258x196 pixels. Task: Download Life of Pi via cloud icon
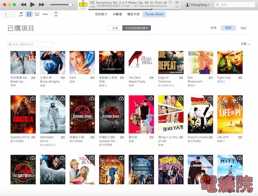point(240,98)
